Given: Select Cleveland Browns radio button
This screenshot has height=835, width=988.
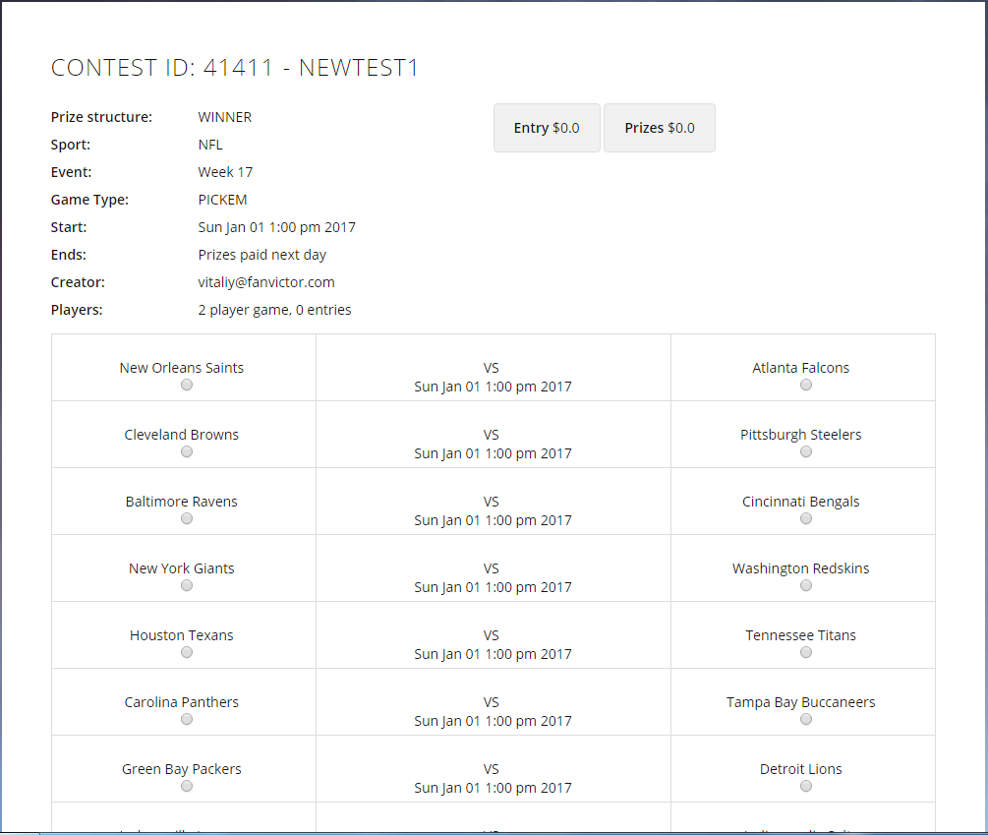Looking at the screenshot, I should click(x=187, y=451).
